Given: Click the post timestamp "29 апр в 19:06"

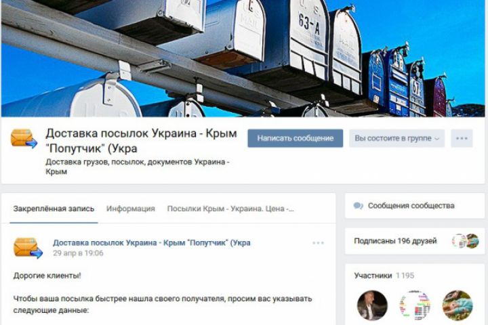Looking at the screenshot, I should click(78, 253).
